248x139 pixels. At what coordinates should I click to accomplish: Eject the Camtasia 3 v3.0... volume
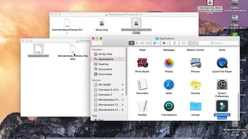(122, 90)
